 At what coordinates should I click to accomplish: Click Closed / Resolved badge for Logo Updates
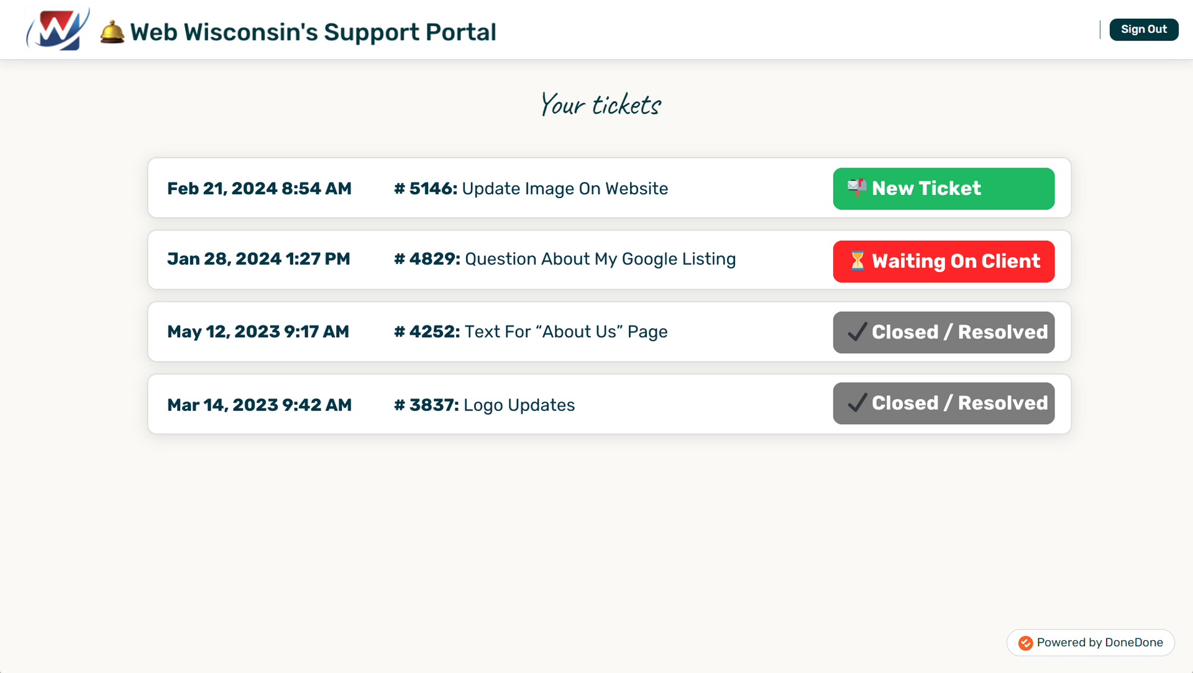(943, 404)
